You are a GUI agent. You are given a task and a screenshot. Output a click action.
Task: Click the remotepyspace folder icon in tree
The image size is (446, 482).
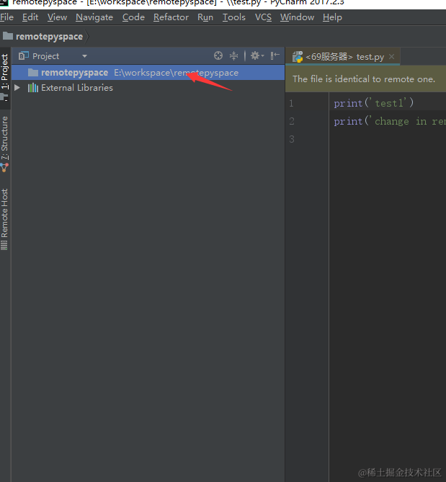[x=33, y=73]
